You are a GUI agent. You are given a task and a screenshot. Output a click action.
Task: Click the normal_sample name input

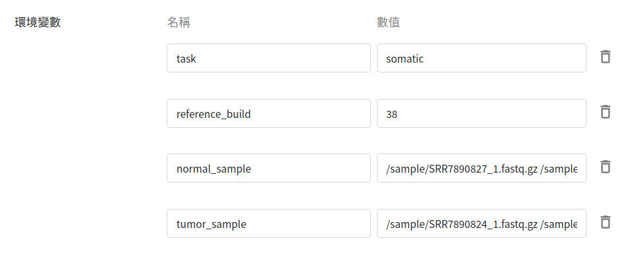coord(269,168)
